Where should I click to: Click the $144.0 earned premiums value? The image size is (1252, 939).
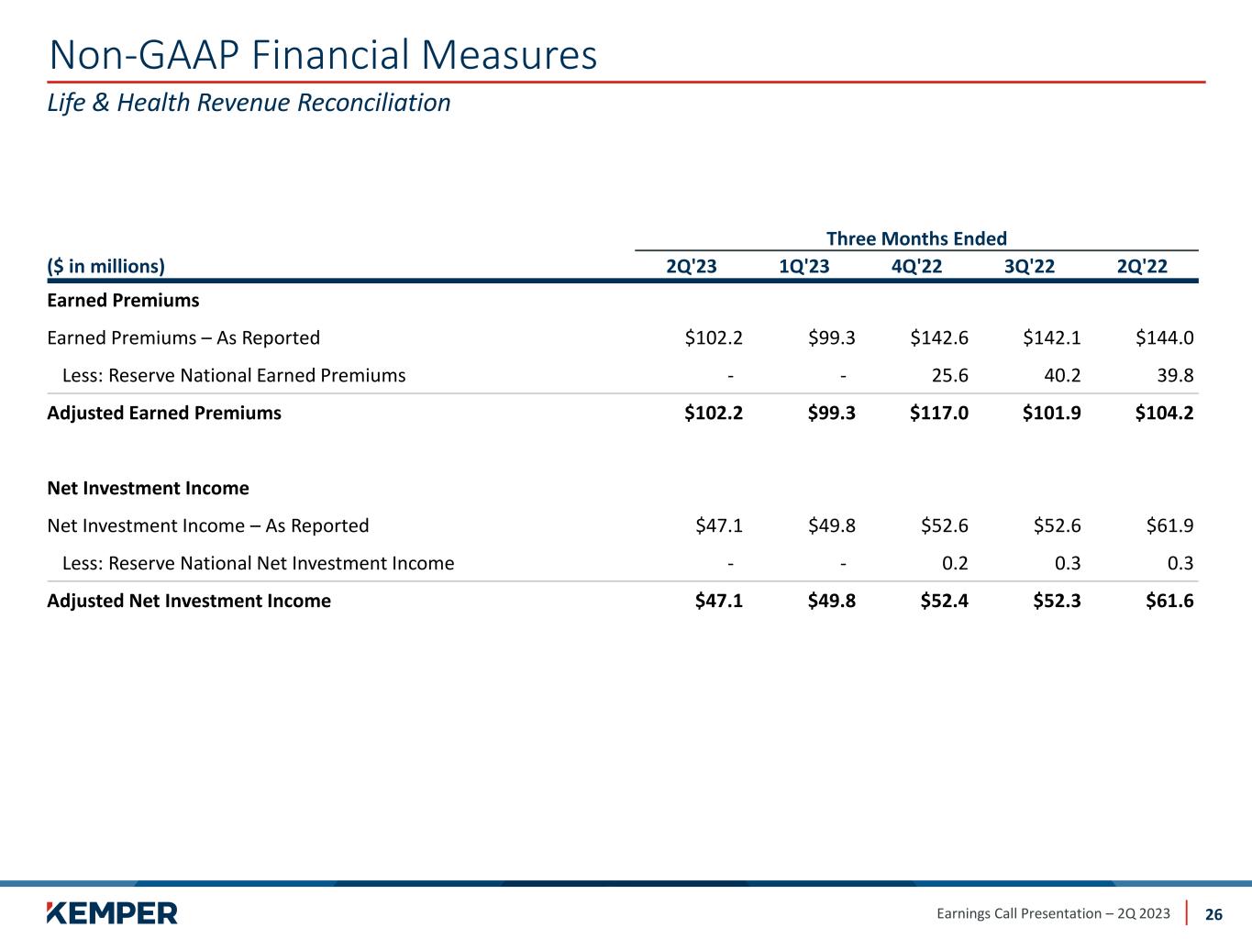(x=1164, y=337)
